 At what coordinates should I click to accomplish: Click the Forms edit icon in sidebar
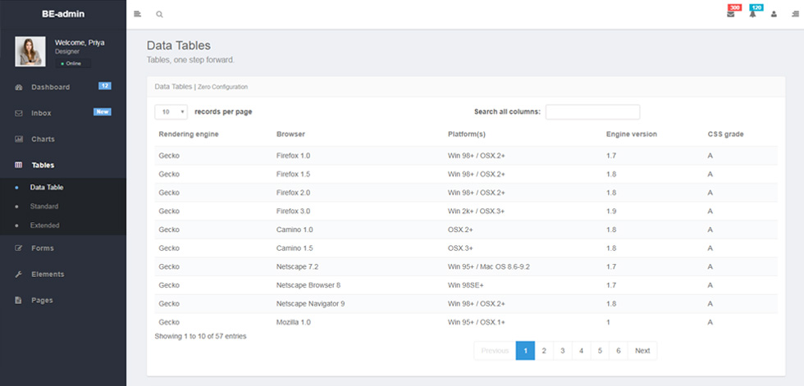coord(19,248)
